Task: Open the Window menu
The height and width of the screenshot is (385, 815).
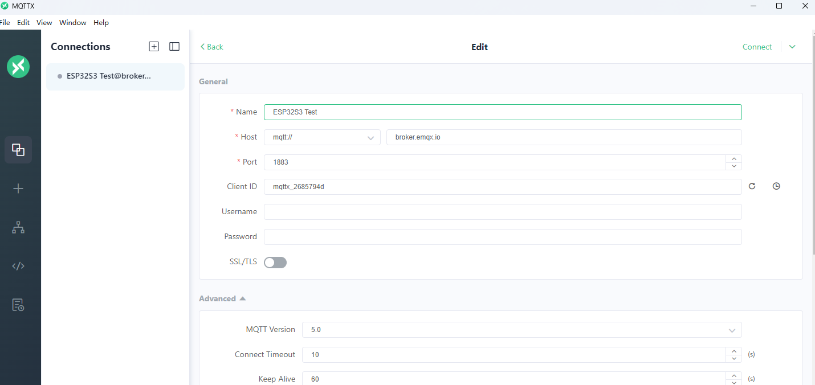Action: [x=72, y=23]
